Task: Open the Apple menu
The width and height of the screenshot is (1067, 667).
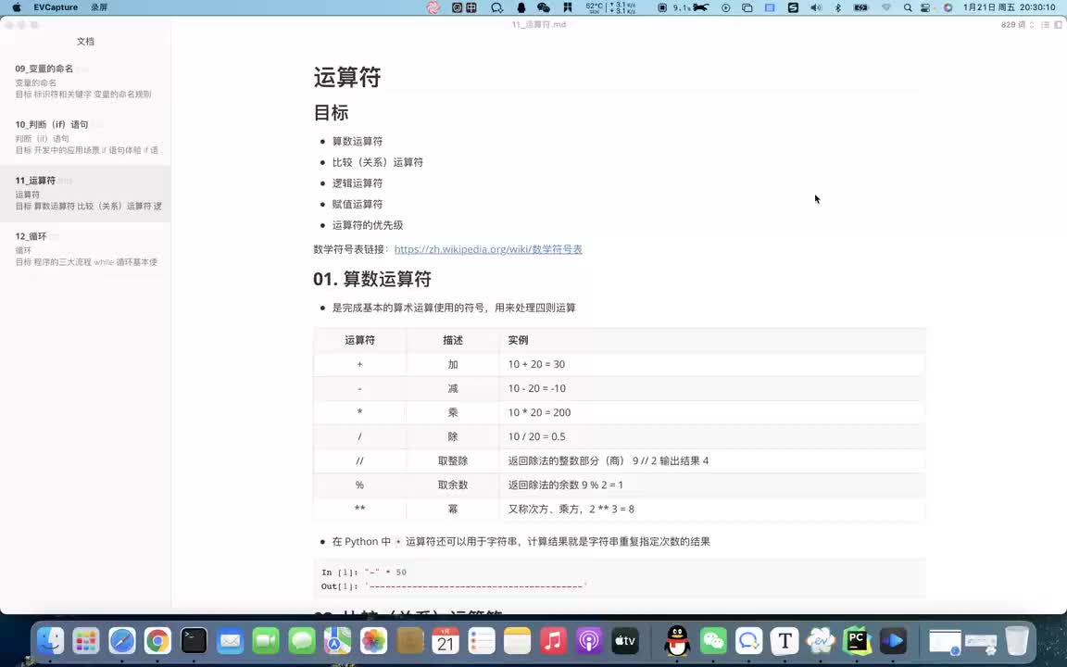Action: click(17, 7)
